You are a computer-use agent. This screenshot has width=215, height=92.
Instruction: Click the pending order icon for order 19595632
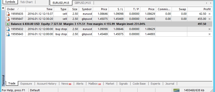pos(8,29)
